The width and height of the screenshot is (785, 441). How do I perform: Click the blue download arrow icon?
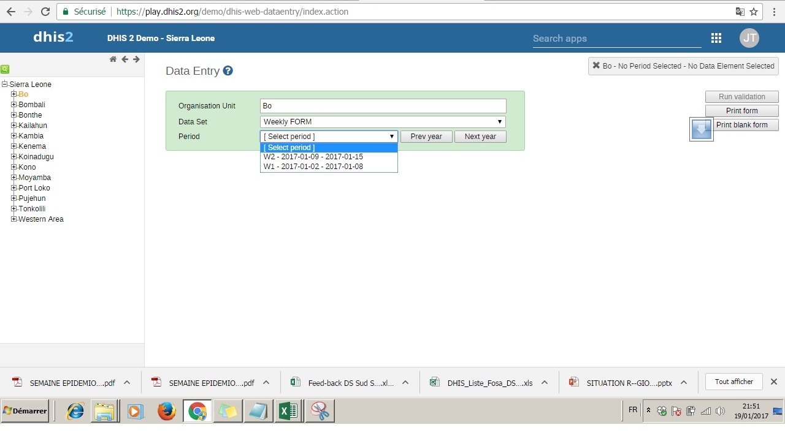[x=701, y=129]
